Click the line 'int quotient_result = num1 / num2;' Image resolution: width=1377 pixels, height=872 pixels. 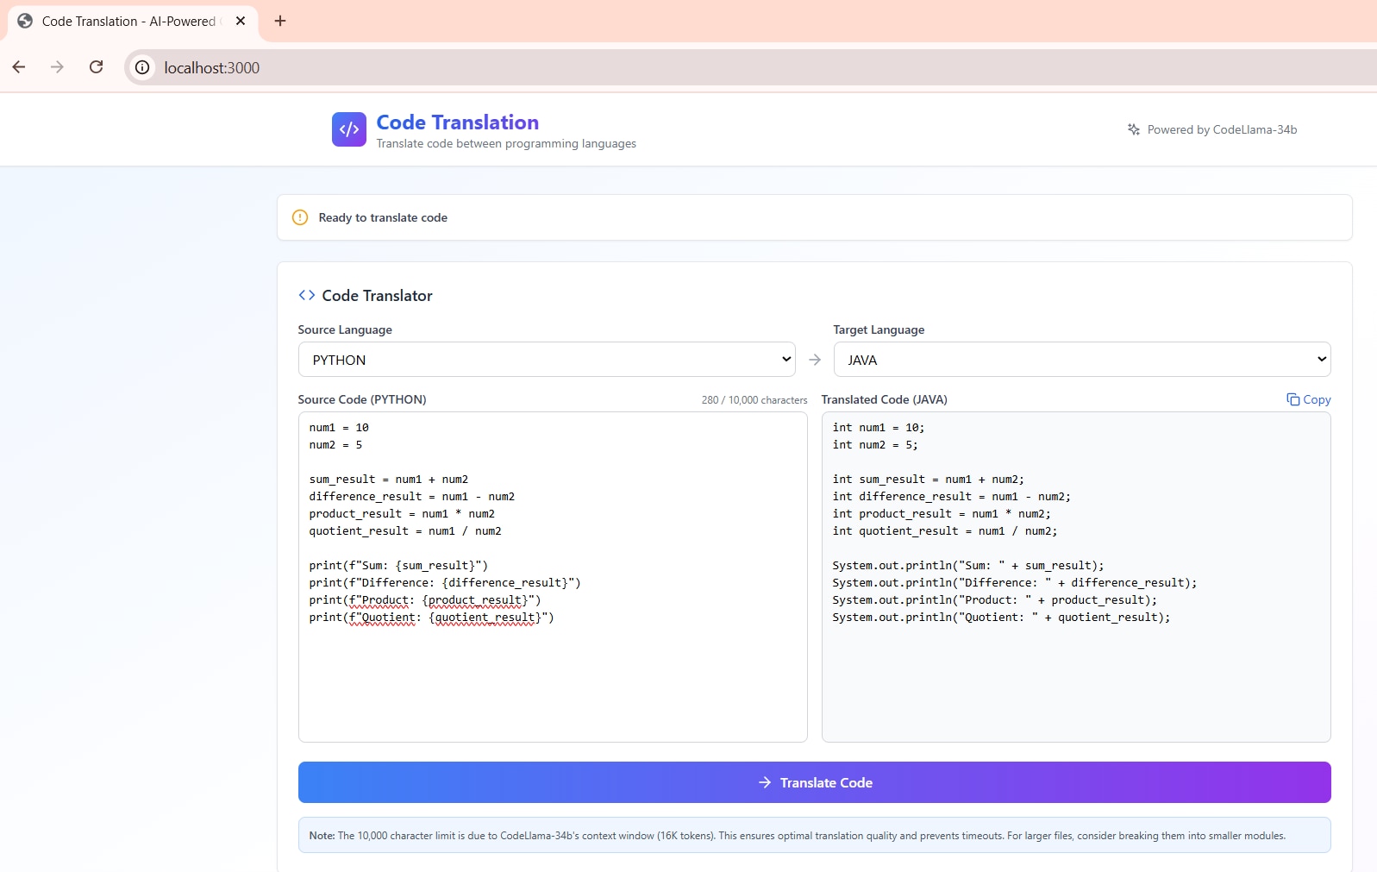click(x=945, y=531)
